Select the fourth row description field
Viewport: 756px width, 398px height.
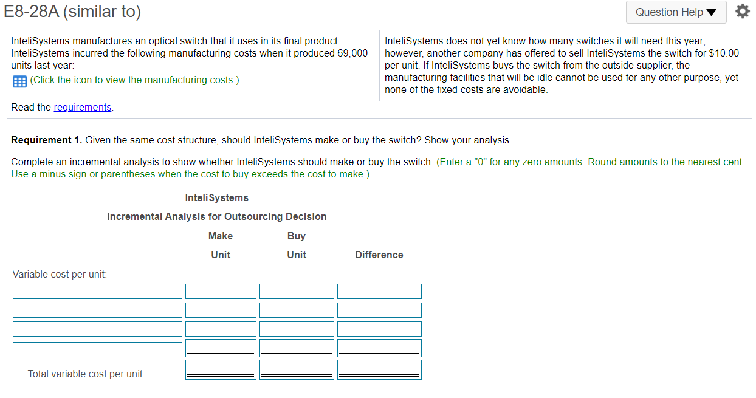[97, 349]
